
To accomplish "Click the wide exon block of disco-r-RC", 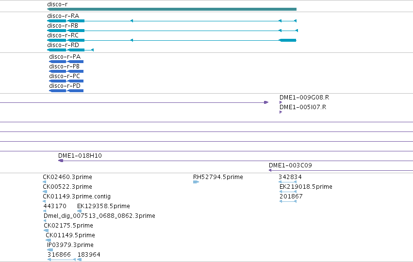I will 288,40.
